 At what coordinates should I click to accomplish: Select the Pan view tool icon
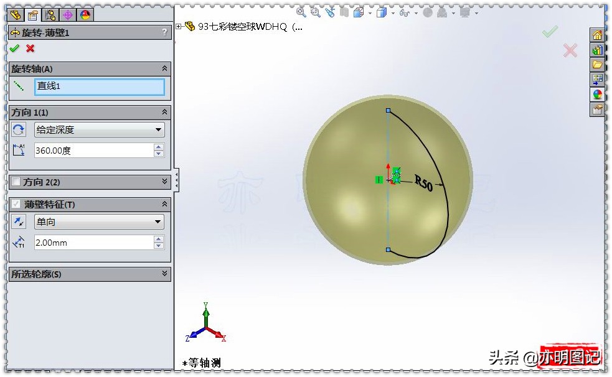click(329, 12)
